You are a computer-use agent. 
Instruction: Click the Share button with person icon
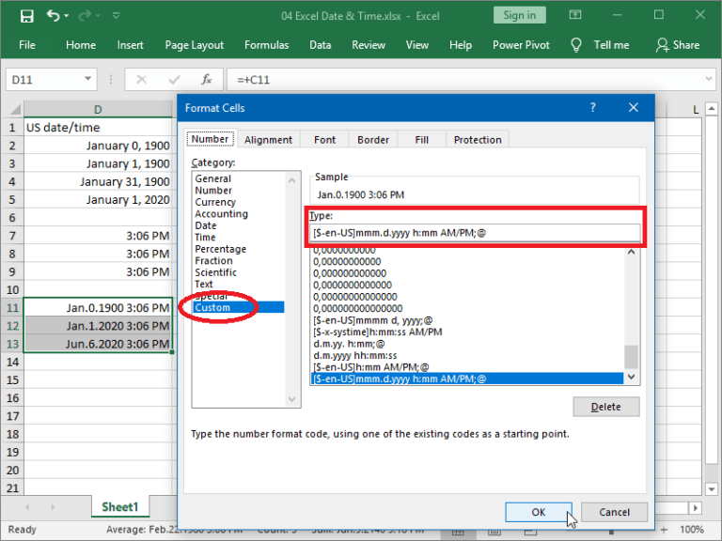point(678,45)
